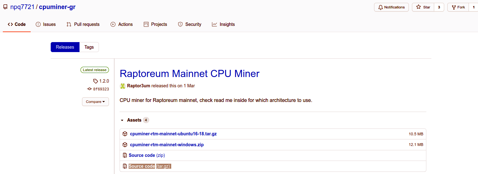478x174 pixels.
Task: Open the Raptoreum Mainnet CPU Miner title
Action: click(x=190, y=74)
